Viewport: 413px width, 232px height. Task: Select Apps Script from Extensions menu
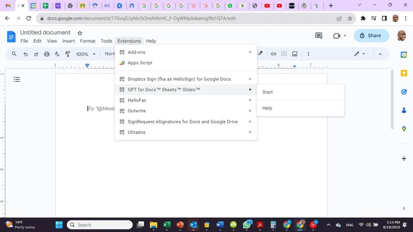click(140, 63)
